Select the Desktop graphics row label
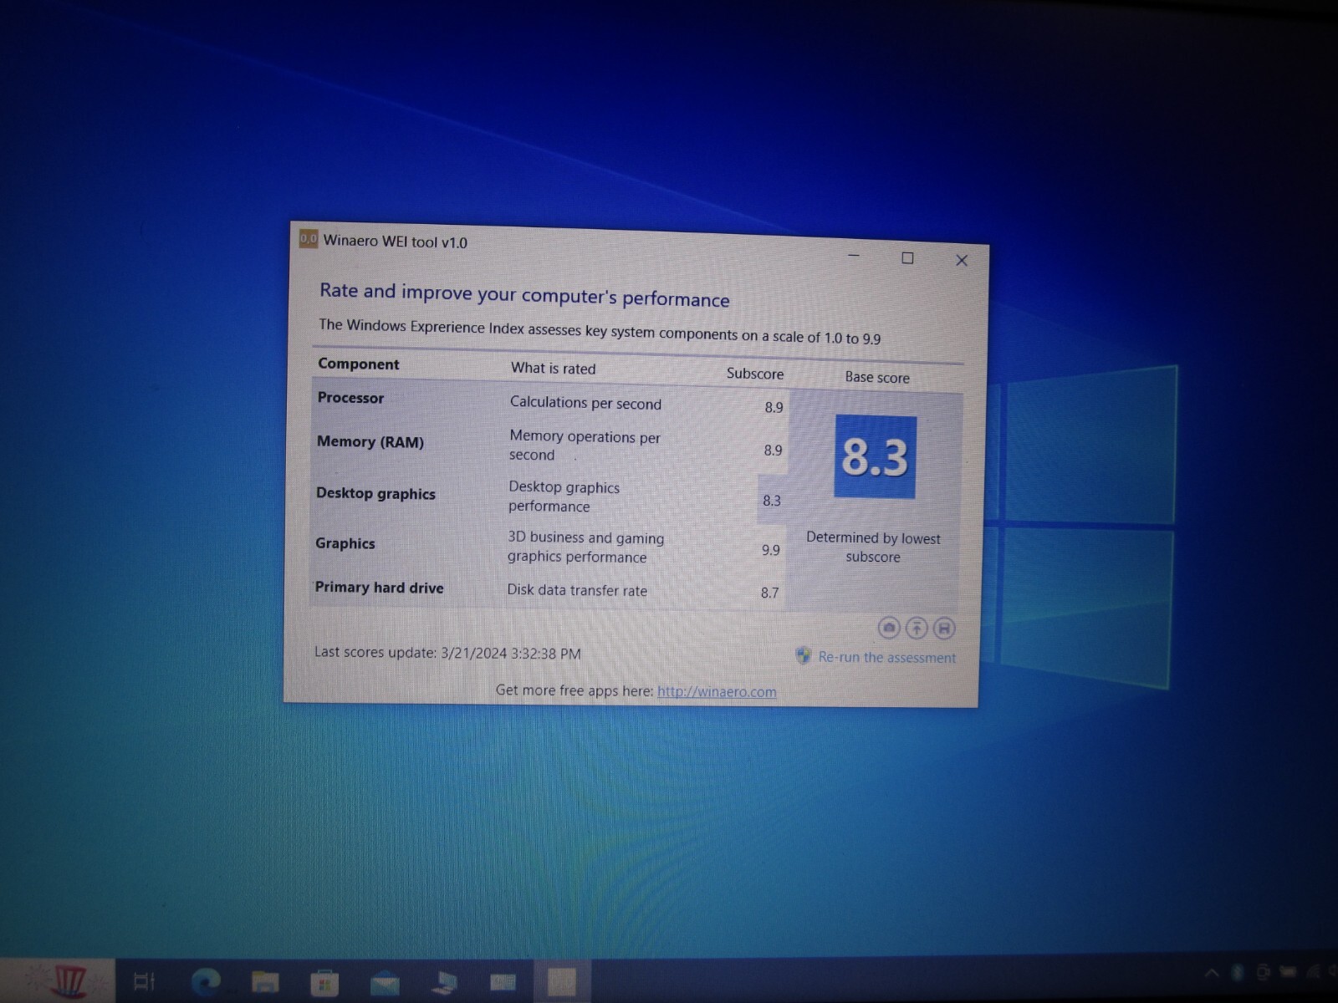The image size is (1338, 1003). coord(375,493)
